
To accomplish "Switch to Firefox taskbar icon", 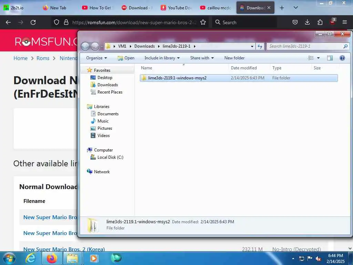I will pyautogui.click(x=52, y=258).
